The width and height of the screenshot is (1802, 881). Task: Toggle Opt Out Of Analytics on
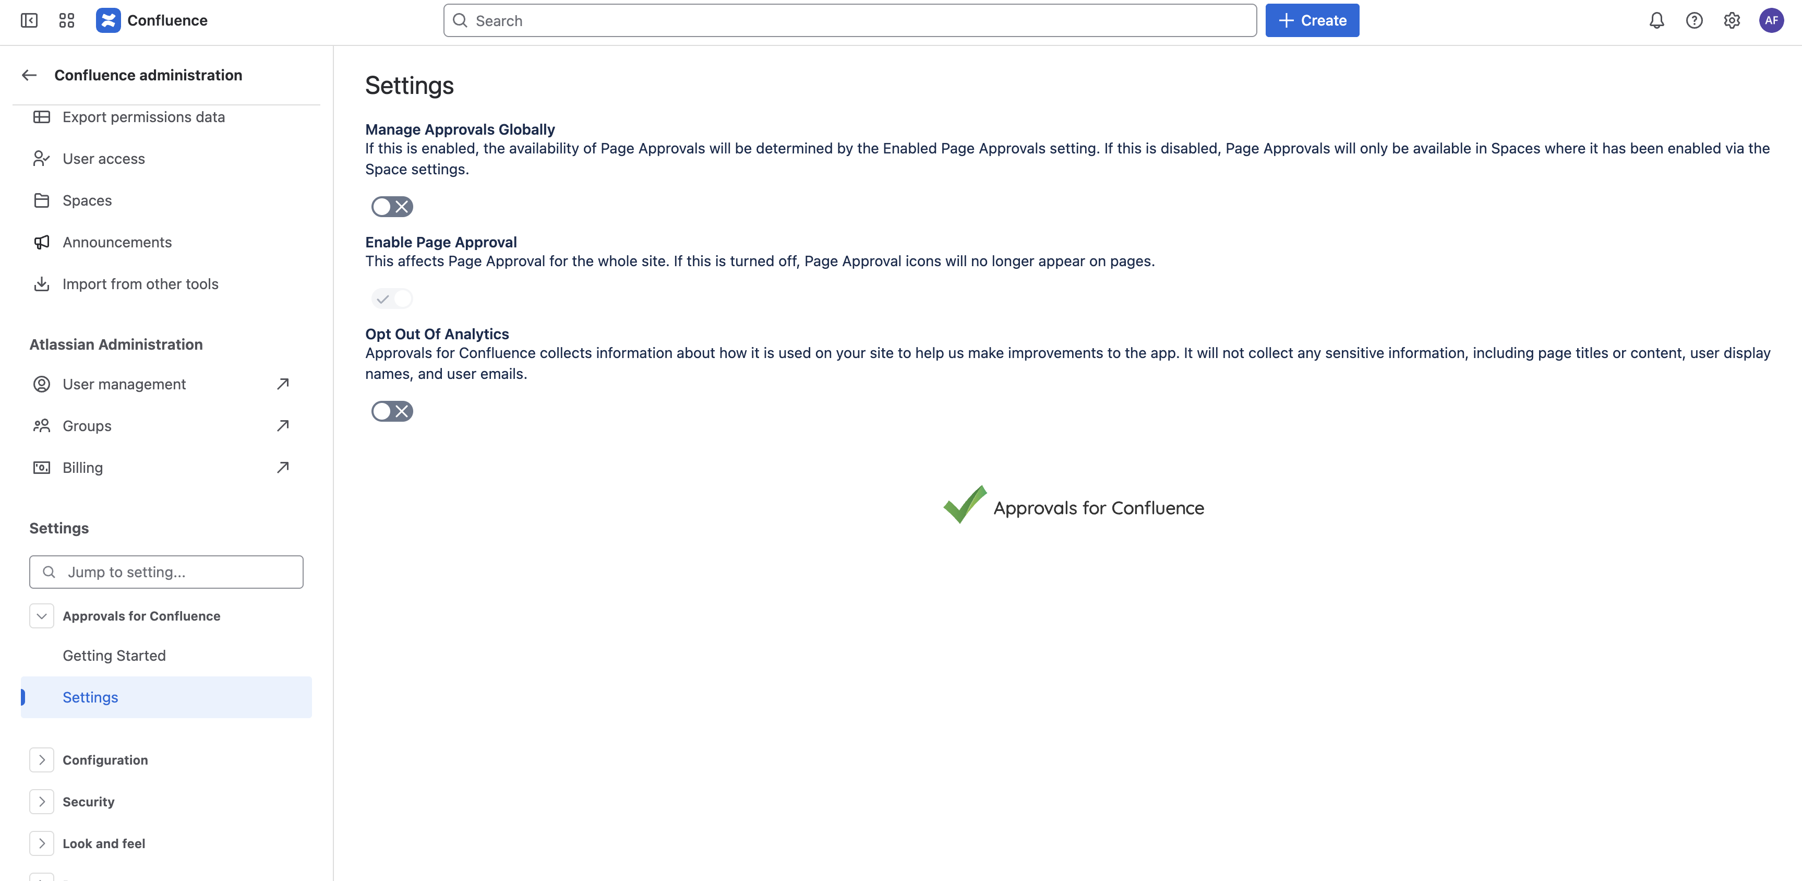click(392, 411)
